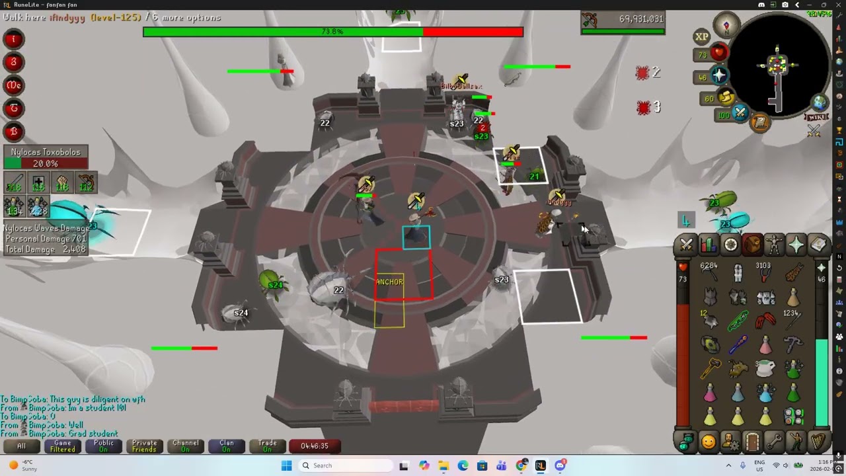Screen dimensions: 846x476
Task: Click the first red round marker icon on left
Action: pyautogui.click(x=13, y=39)
